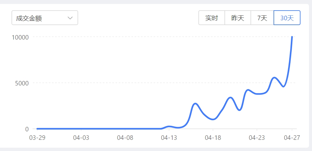
Task: Click the 04-18 date label
Action: click(213, 138)
